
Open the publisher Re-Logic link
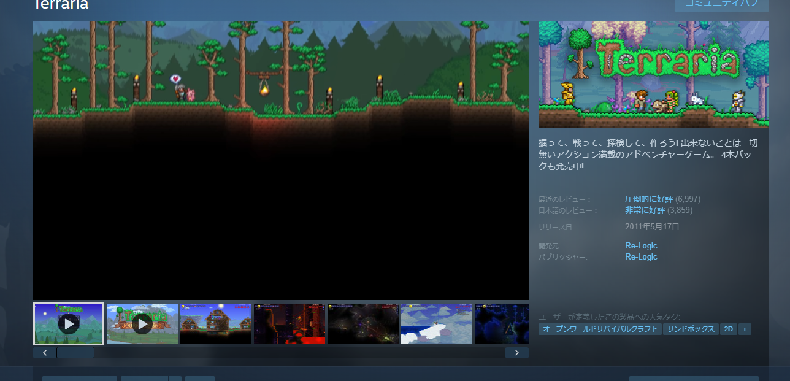click(641, 257)
